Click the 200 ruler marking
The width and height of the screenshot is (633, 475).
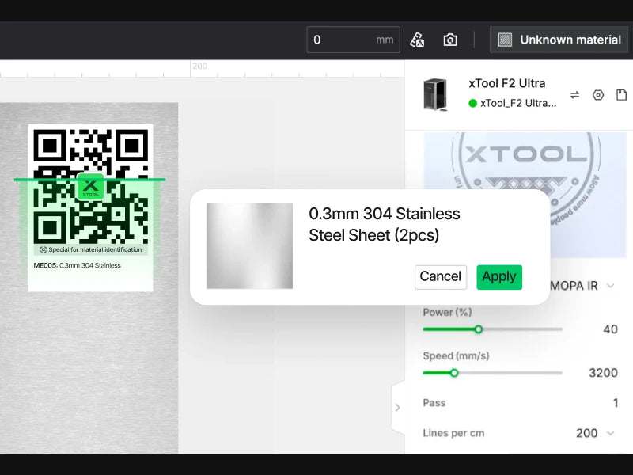pyautogui.click(x=200, y=66)
